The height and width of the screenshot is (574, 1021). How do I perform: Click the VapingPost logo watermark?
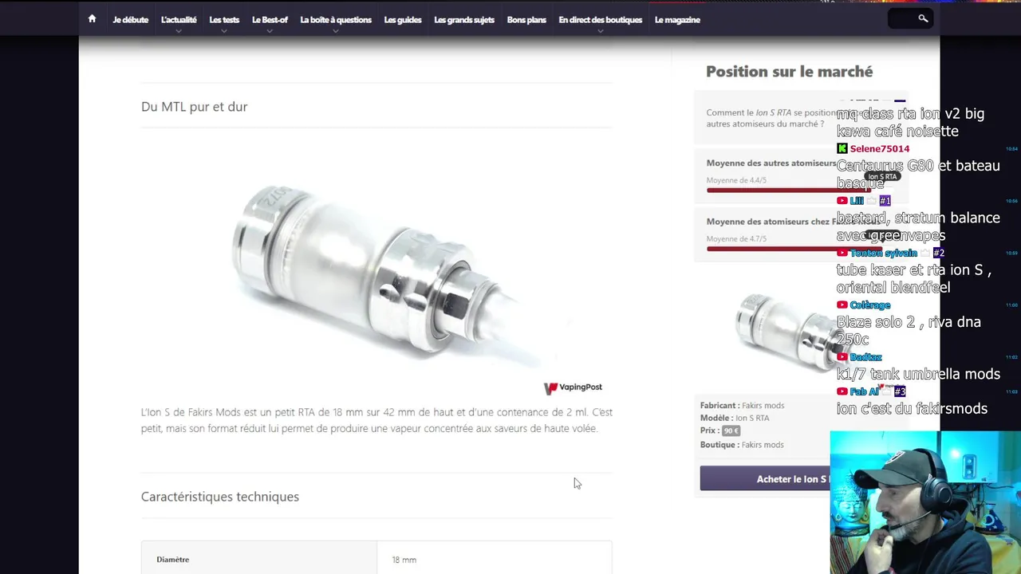point(574,387)
